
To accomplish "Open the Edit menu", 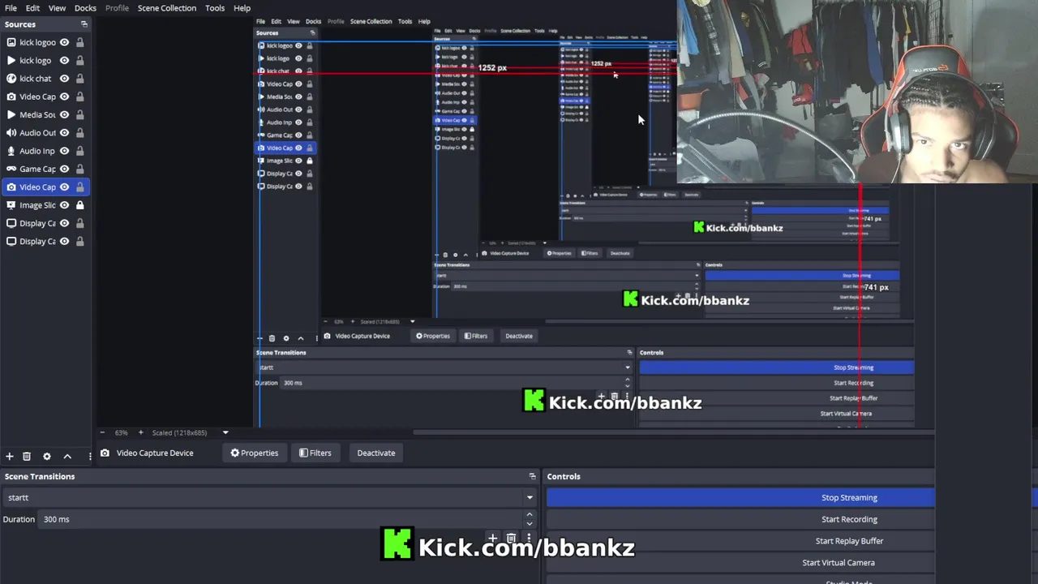I will 32,8.
